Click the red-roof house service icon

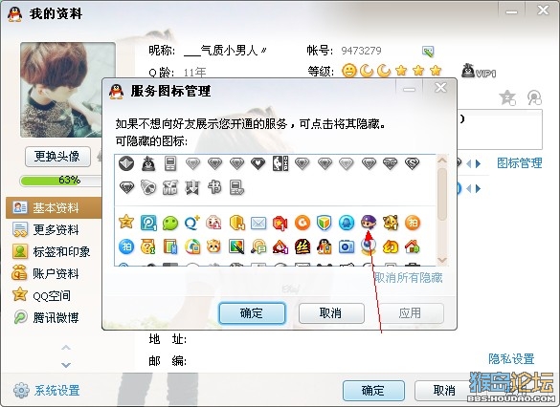413,246
